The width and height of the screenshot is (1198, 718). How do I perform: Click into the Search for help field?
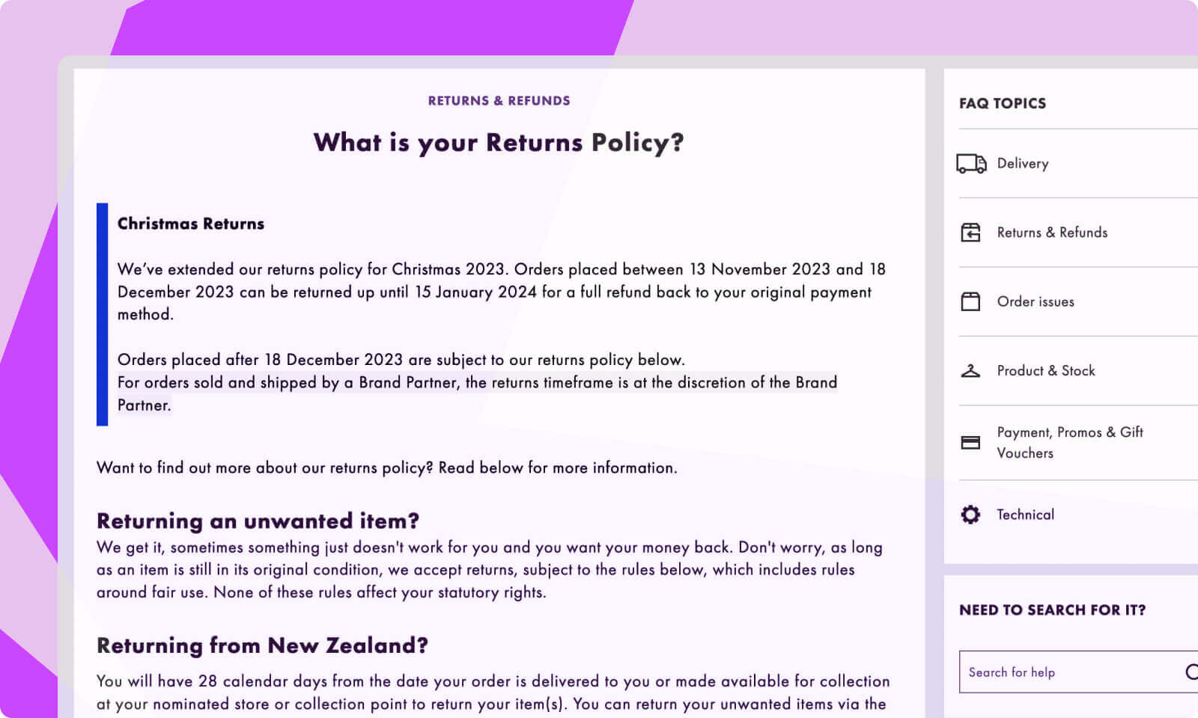(1048, 672)
